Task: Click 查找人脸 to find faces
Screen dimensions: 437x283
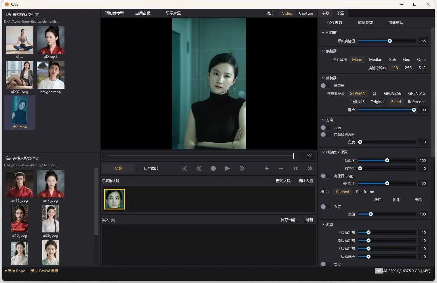Action: (283, 181)
